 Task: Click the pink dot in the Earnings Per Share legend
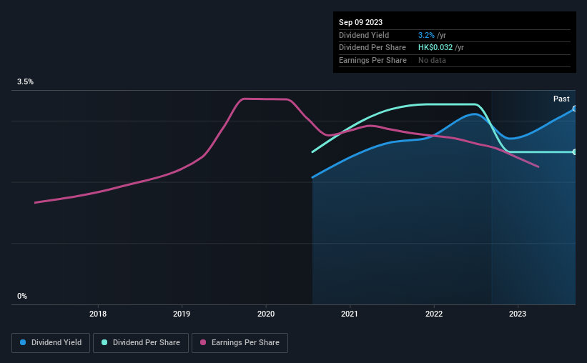click(203, 343)
